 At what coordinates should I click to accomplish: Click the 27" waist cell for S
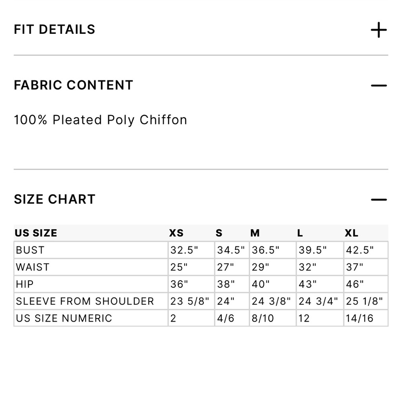pyautogui.click(x=226, y=267)
